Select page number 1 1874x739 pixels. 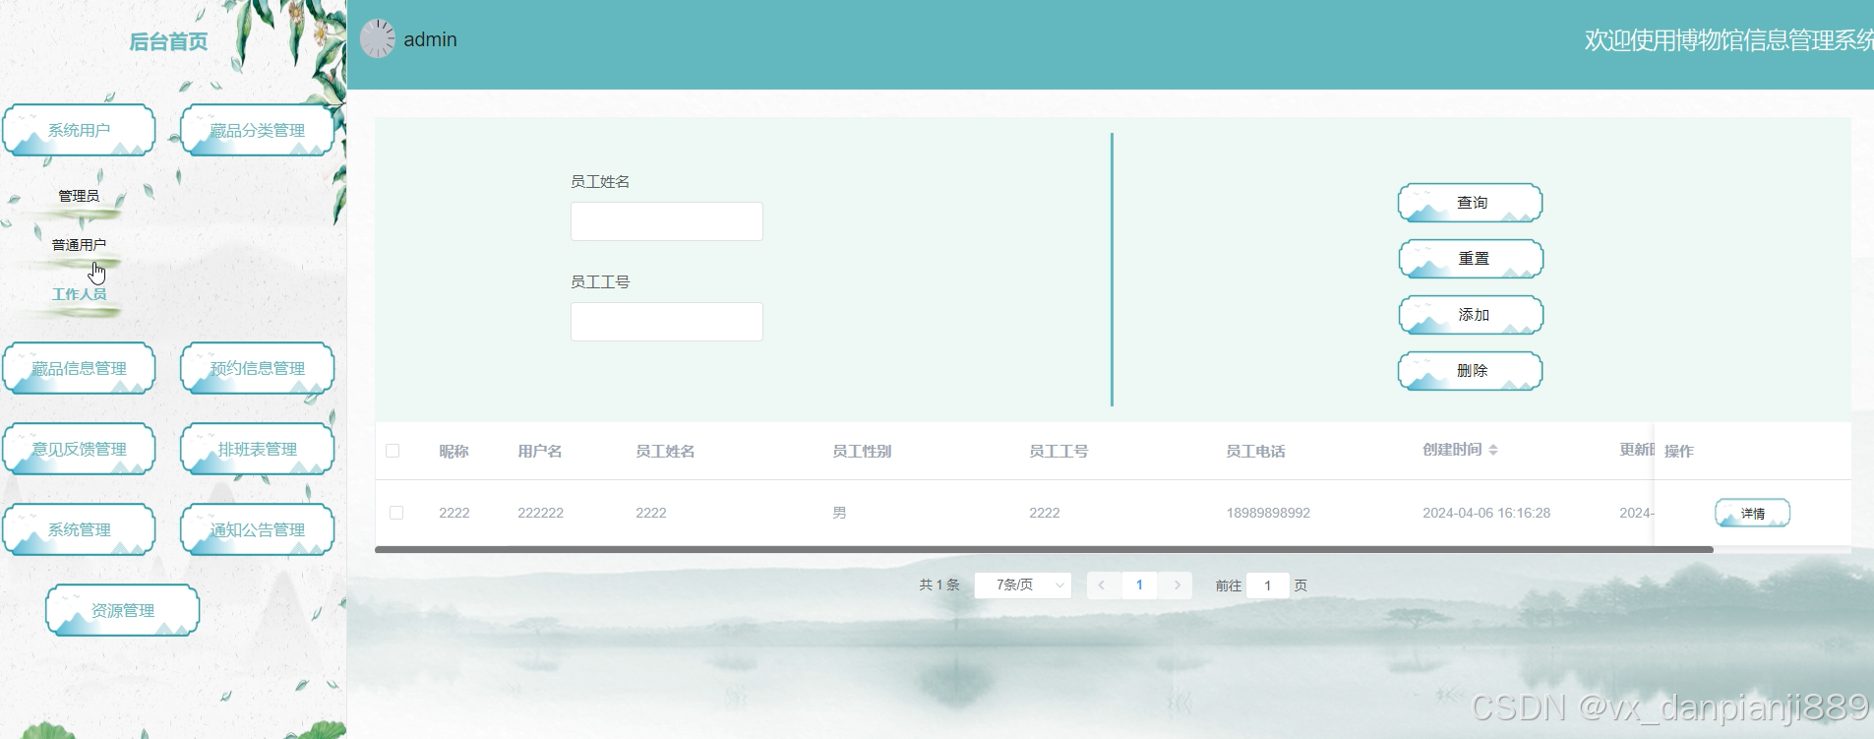[1139, 585]
